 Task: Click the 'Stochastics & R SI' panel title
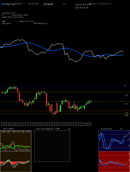(x=111, y=129)
